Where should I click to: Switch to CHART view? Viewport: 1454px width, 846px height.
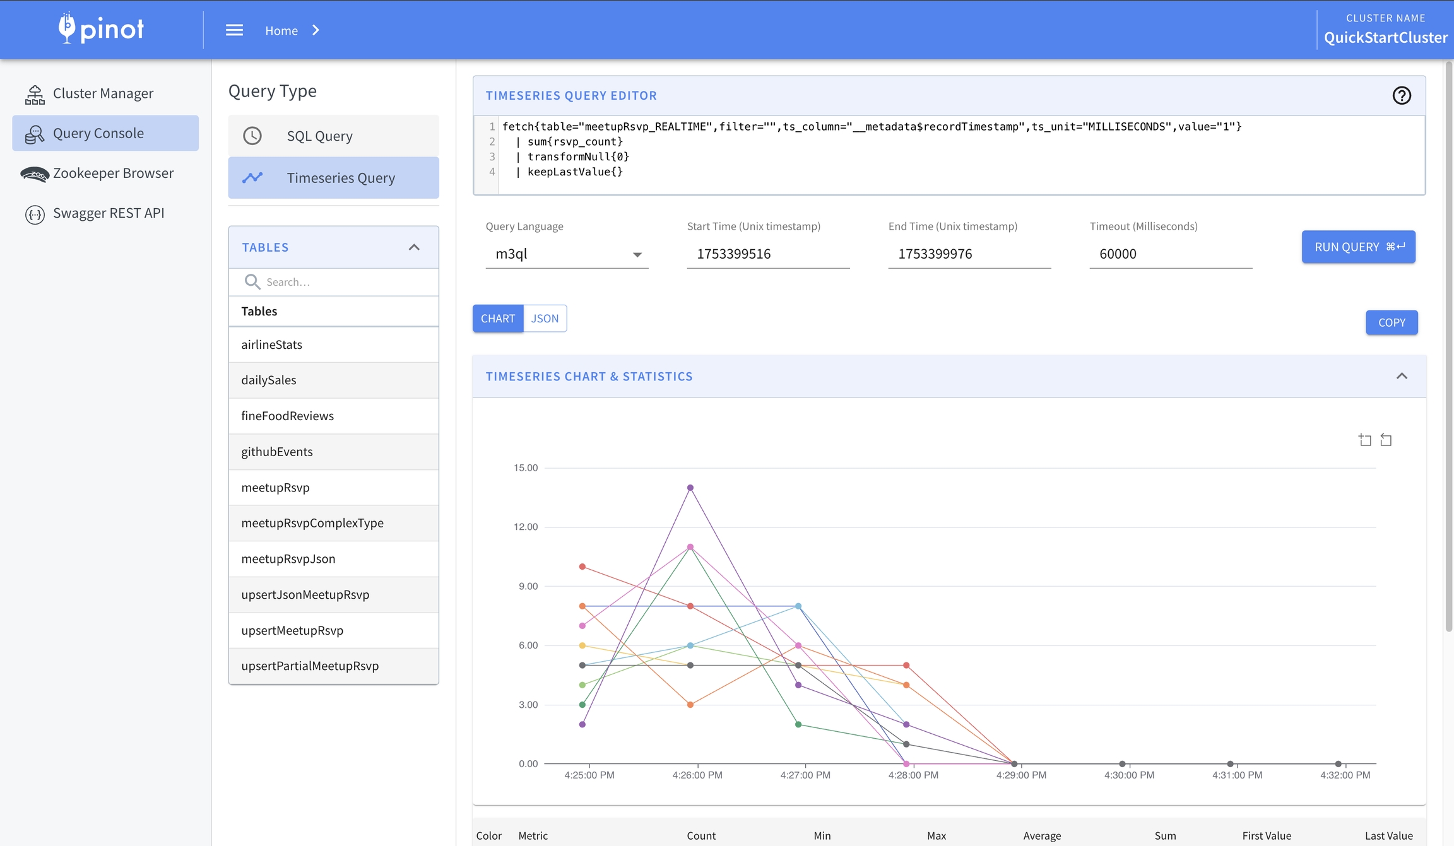(x=497, y=319)
